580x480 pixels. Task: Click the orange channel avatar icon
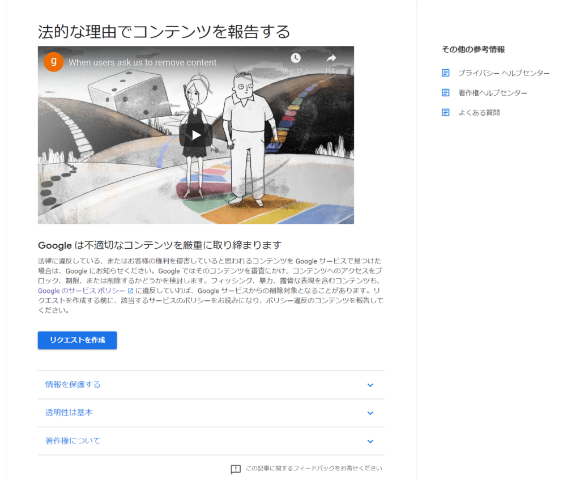point(54,62)
